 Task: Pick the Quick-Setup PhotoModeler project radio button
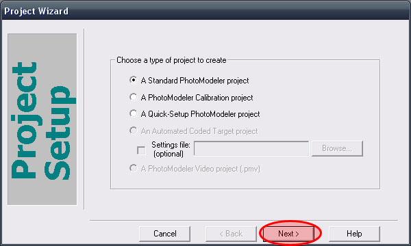click(x=133, y=113)
